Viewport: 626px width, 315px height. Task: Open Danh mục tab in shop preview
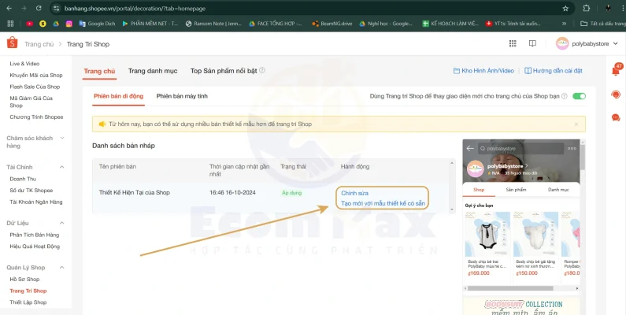pyautogui.click(x=558, y=190)
